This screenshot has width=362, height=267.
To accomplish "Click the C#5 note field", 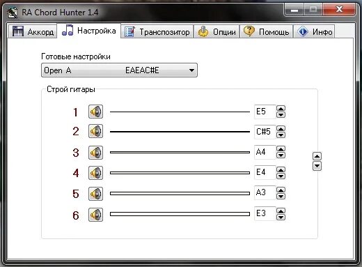I will (265, 132).
